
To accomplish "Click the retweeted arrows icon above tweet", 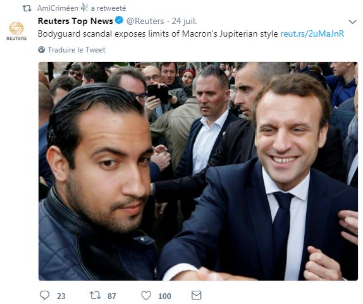I will pos(27,8).
